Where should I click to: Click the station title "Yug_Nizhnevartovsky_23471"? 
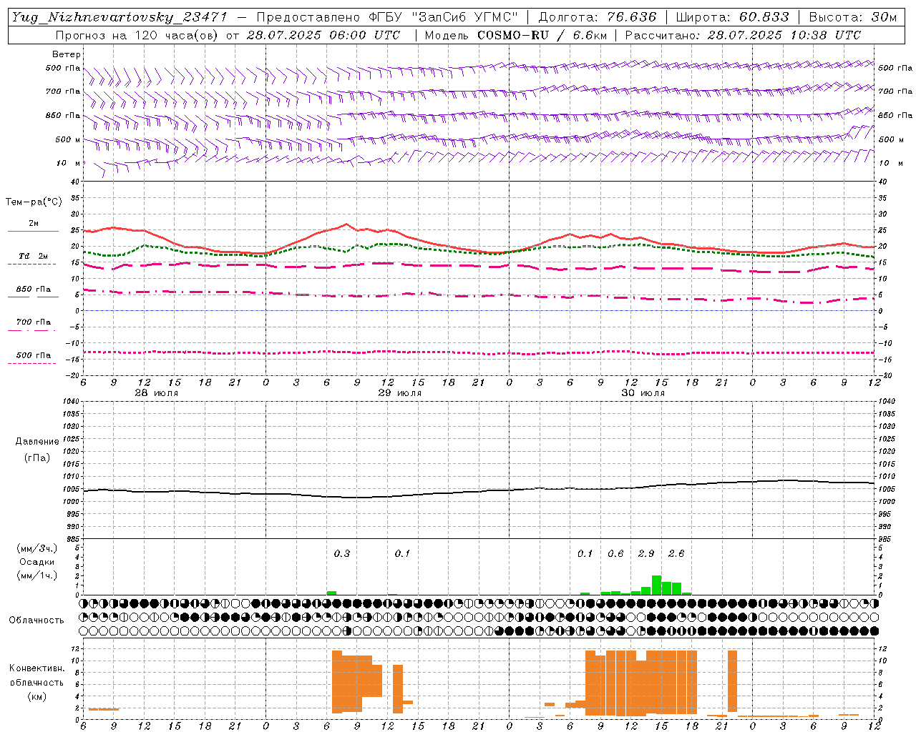(119, 17)
